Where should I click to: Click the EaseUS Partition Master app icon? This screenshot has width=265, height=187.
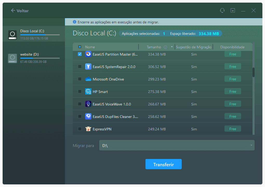[x=88, y=54]
